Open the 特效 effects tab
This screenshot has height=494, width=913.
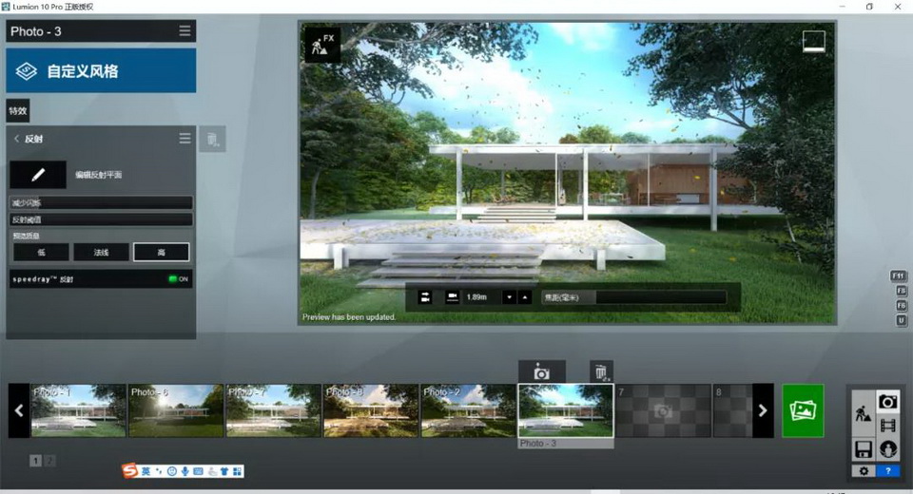(x=18, y=111)
